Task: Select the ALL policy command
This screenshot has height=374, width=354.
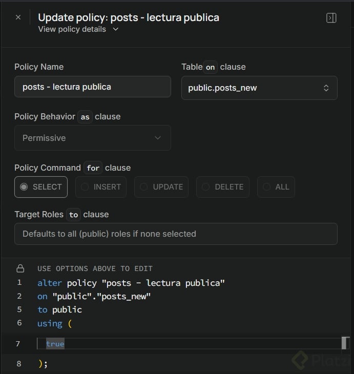Action: click(276, 187)
